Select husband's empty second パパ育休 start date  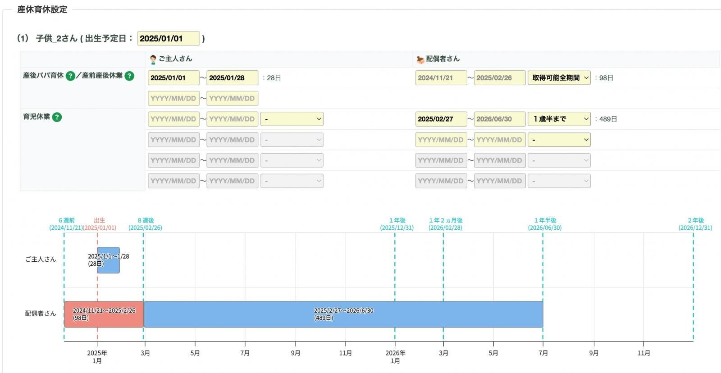174,98
